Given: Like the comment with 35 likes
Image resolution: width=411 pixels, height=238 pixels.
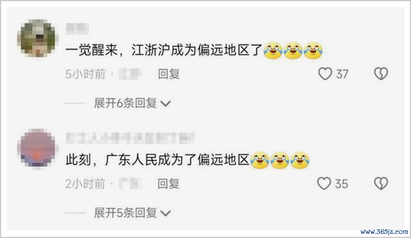Looking at the screenshot, I should pyautogui.click(x=324, y=183).
